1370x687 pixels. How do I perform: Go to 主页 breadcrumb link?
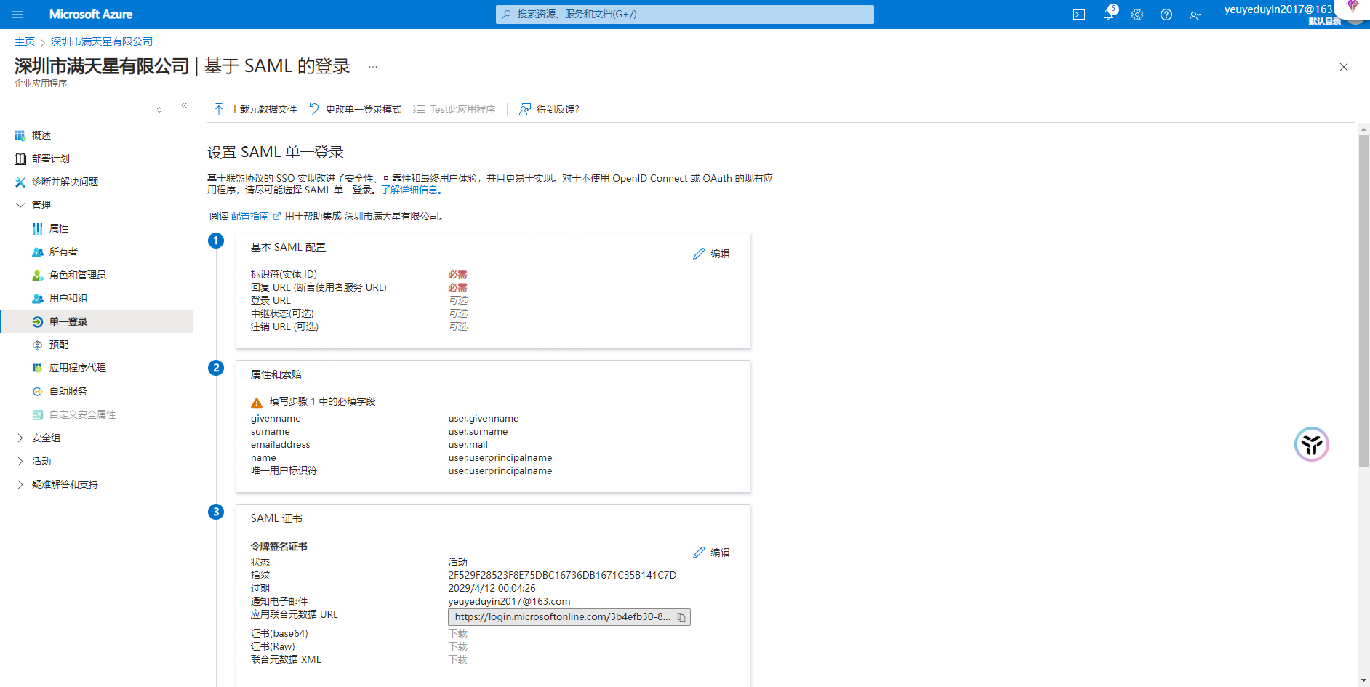pos(25,41)
